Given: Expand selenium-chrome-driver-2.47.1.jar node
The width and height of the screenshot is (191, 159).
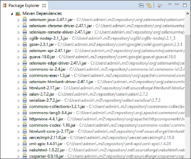Looking at the screenshot, I should click(18, 26).
